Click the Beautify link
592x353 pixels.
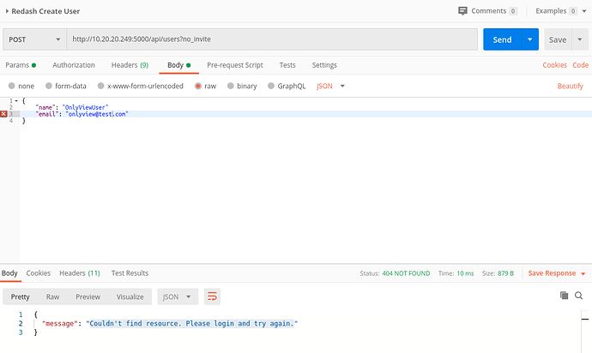(x=570, y=86)
